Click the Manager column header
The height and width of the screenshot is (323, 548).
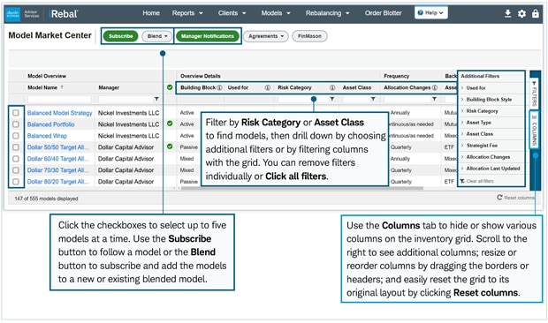tap(109, 87)
